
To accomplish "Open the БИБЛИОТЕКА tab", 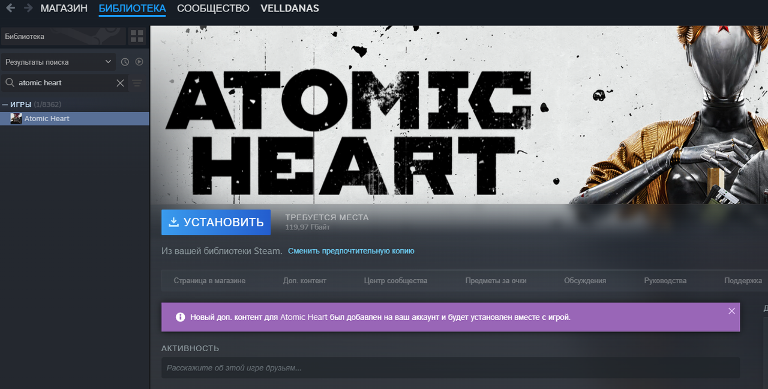I will [132, 8].
